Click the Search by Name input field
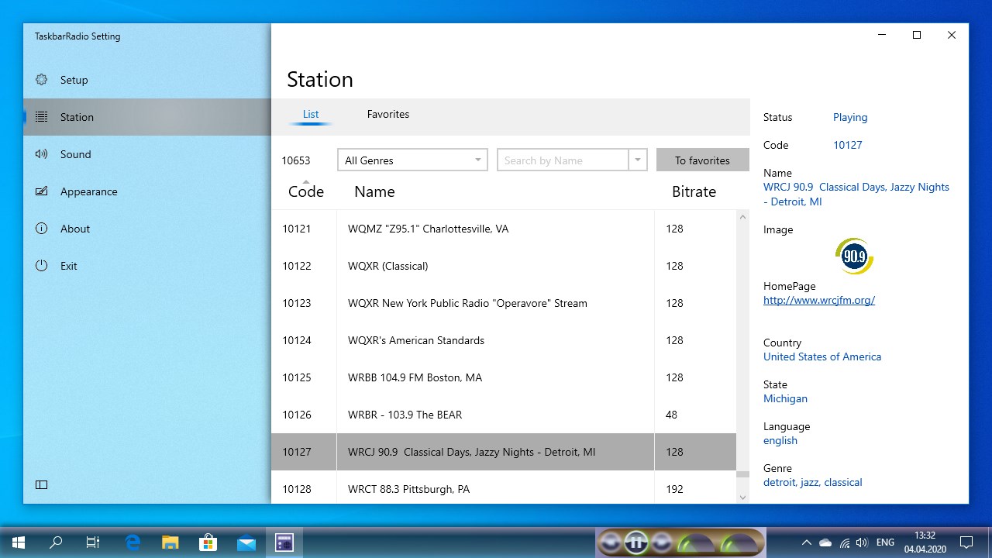 click(x=563, y=160)
